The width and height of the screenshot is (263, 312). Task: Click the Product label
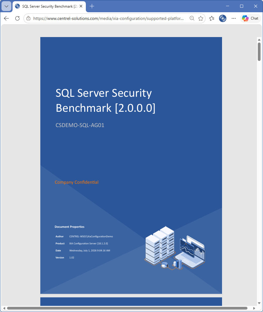click(x=60, y=243)
